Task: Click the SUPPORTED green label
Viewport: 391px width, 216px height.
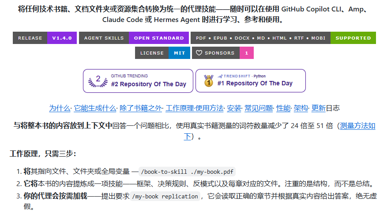Action: [x=353, y=38]
